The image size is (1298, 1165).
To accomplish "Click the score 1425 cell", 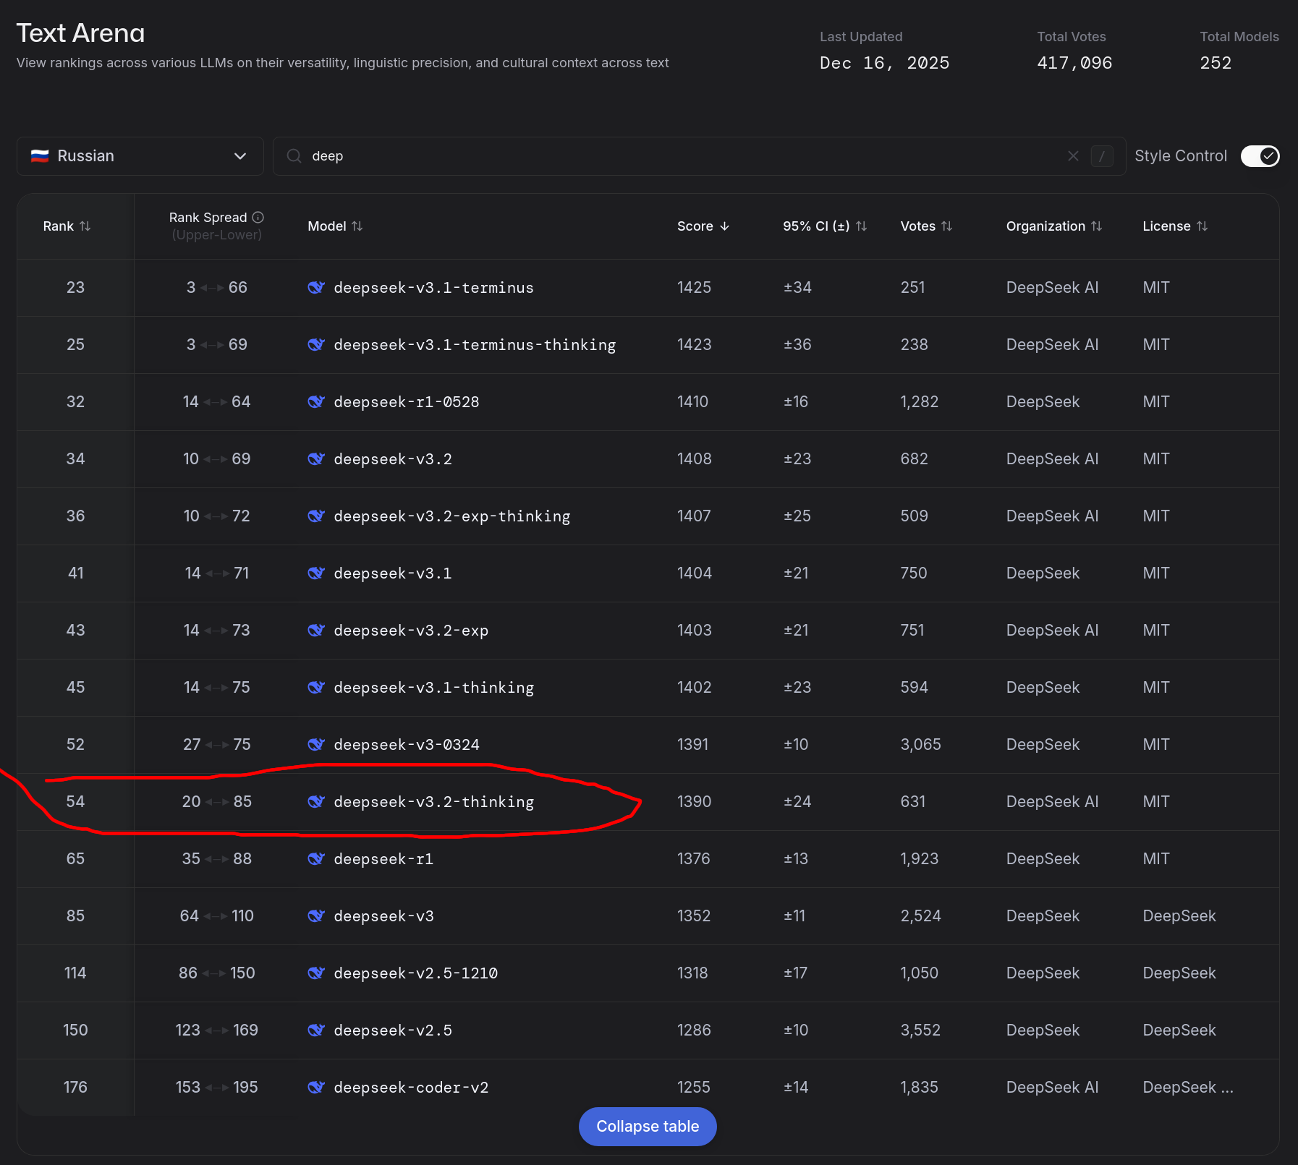I will pyautogui.click(x=694, y=288).
